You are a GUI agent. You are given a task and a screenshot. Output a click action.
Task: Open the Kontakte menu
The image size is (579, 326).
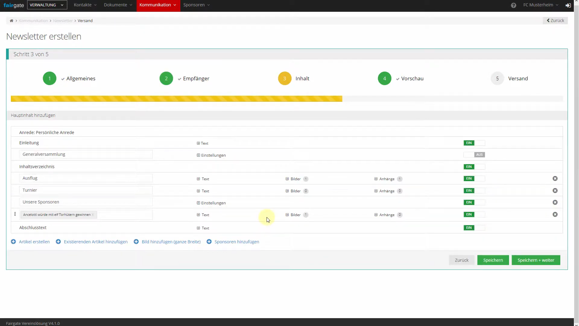85,5
